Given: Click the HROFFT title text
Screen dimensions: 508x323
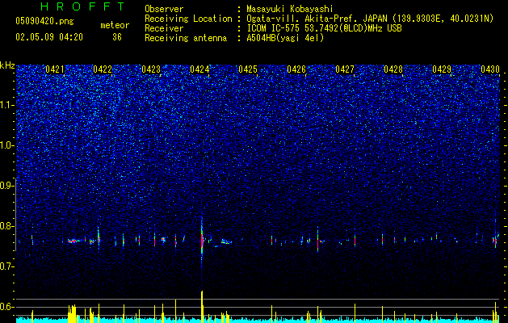Looking at the screenshot, I should tap(83, 6).
